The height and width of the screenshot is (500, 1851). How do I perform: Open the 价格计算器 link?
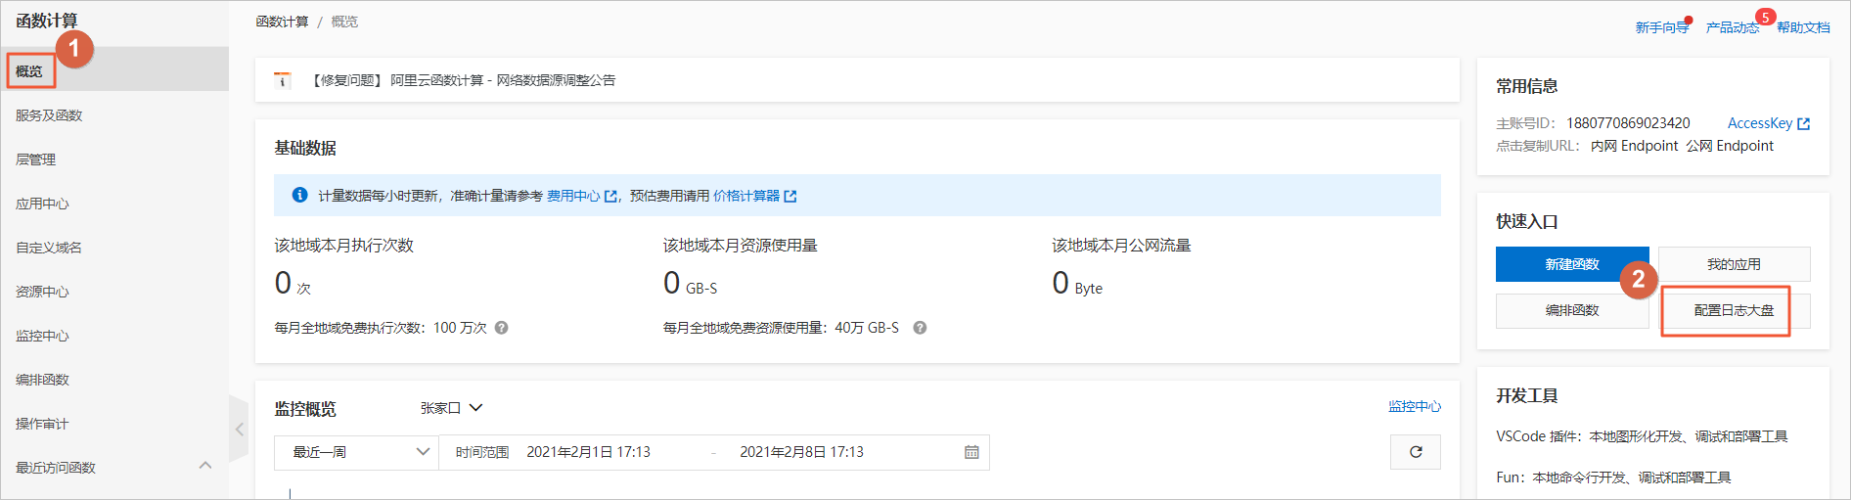click(746, 196)
